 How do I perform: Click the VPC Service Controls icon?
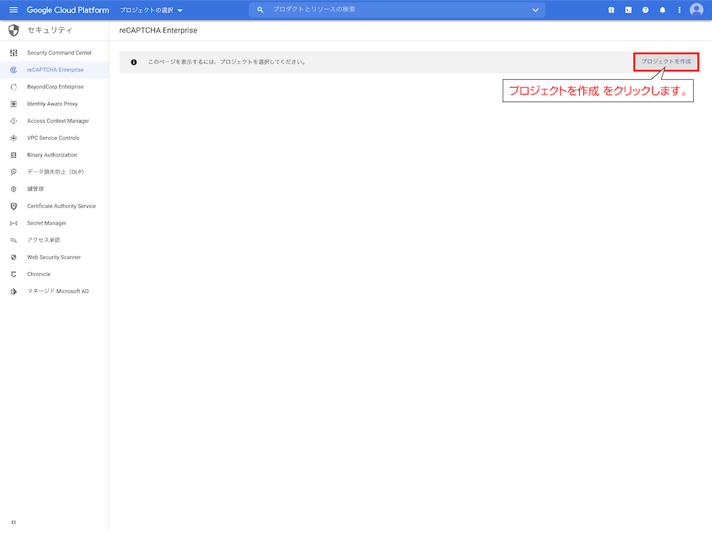[x=14, y=138]
